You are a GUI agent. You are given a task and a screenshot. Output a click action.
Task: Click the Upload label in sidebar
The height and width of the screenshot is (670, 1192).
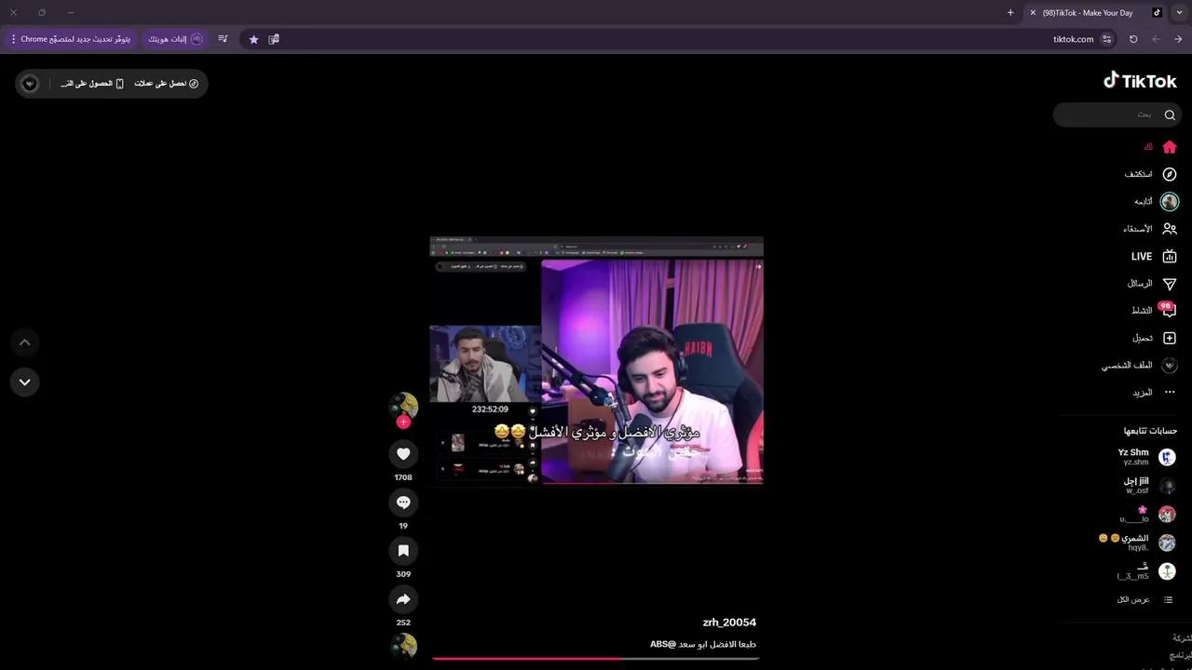[x=1143, y=338]
